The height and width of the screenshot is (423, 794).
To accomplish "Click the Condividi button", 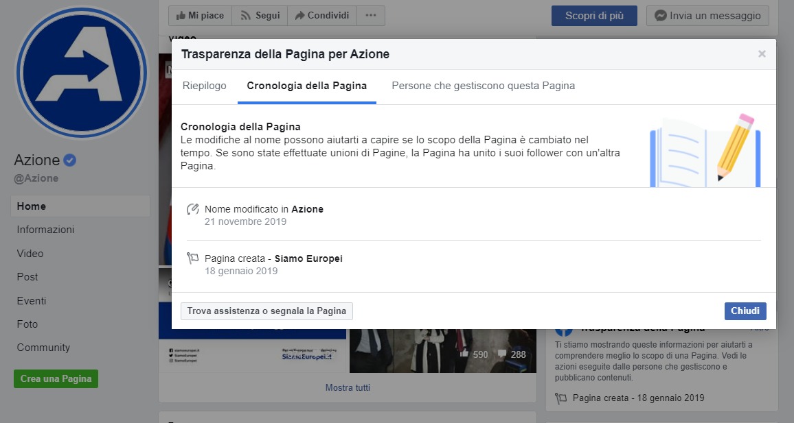I will tap(322, 16).
